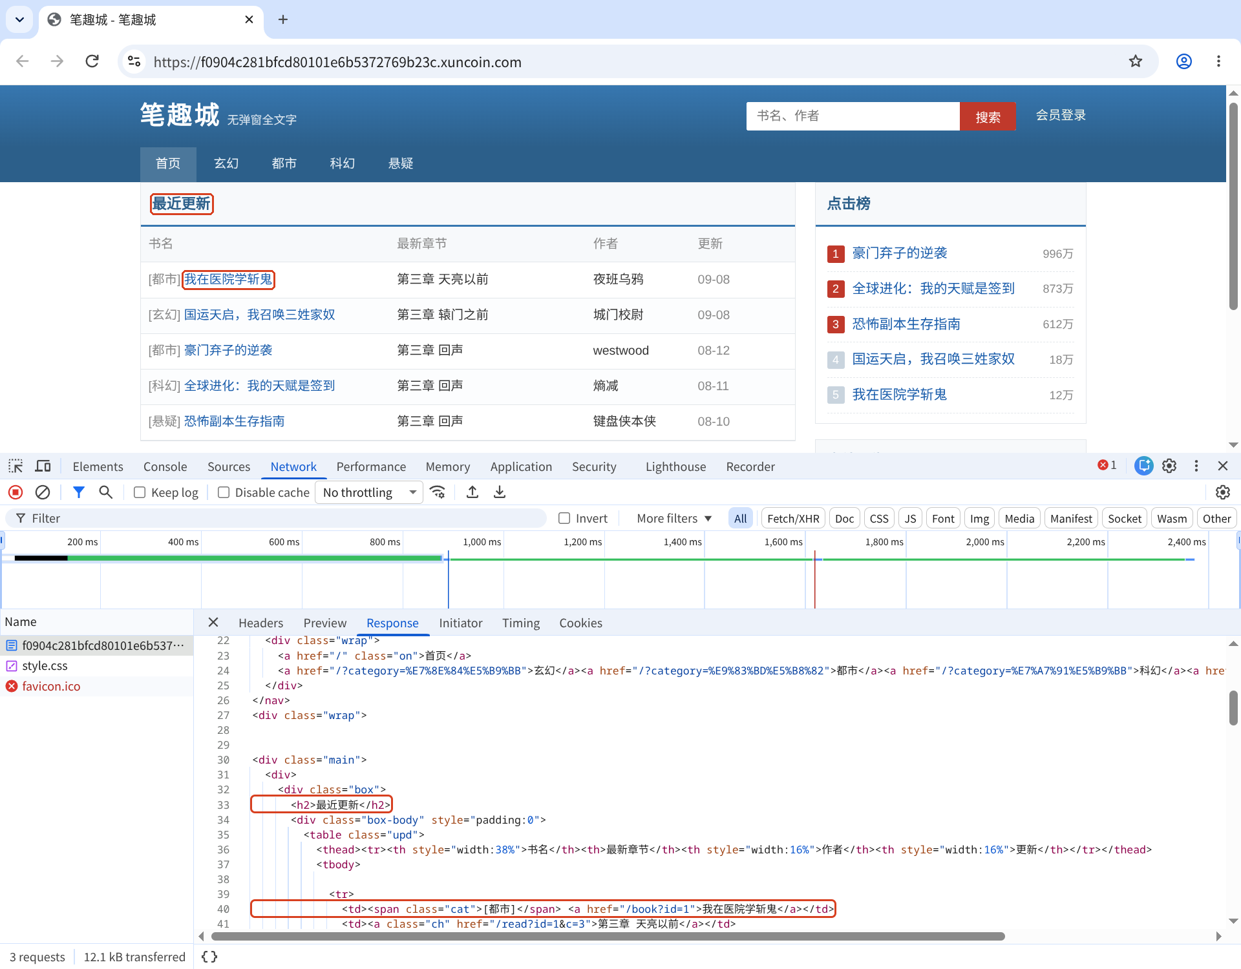Screen dimensions: 1241x969
Task: Open site information icon in address bar
Action: coord(134,61)
